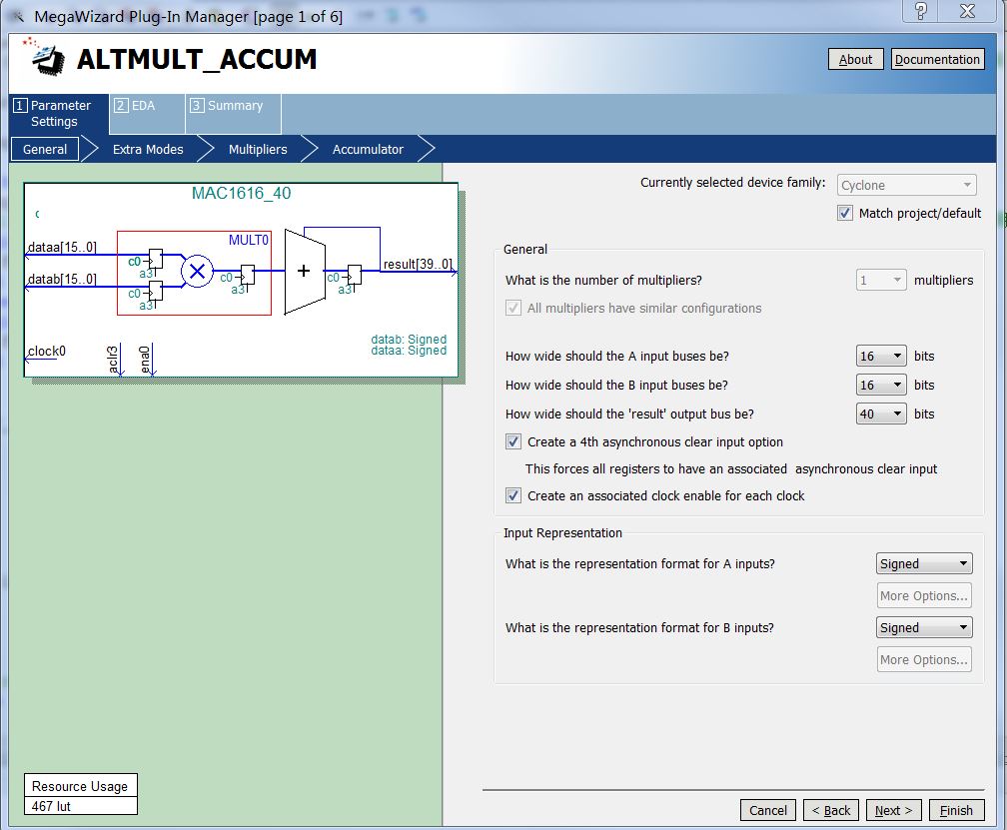Click the '467 lut' resource value
The image size is (1007, 830).
pyautogui.click(x=80, y=806)
